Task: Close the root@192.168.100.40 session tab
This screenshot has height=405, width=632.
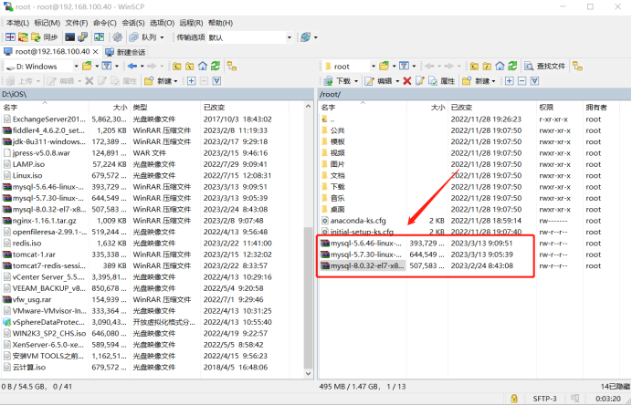Action: point(96,51)
